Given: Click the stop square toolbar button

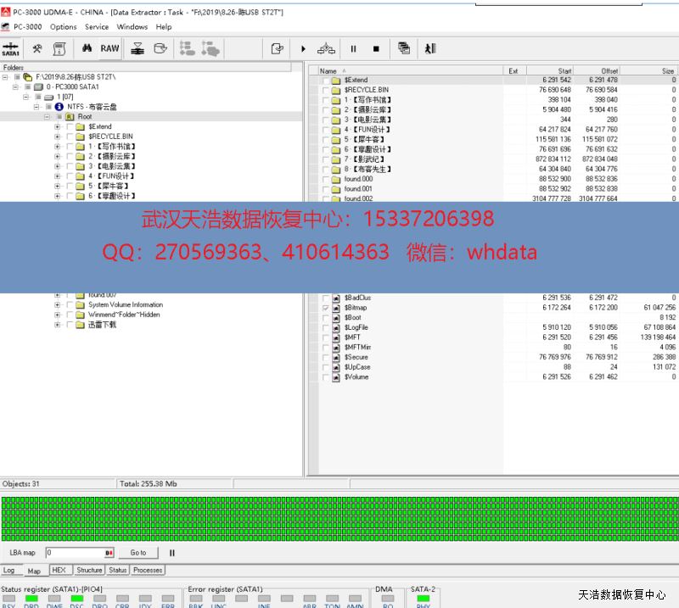Looking at the screenshot, I should click(x=376, y=49).
